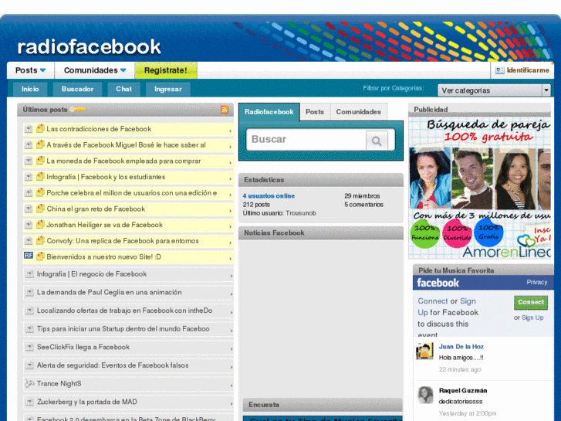The width and height of the screenshot is (561, 421).
Task: Click category icon beside Trance NightS
Action: 29,384
